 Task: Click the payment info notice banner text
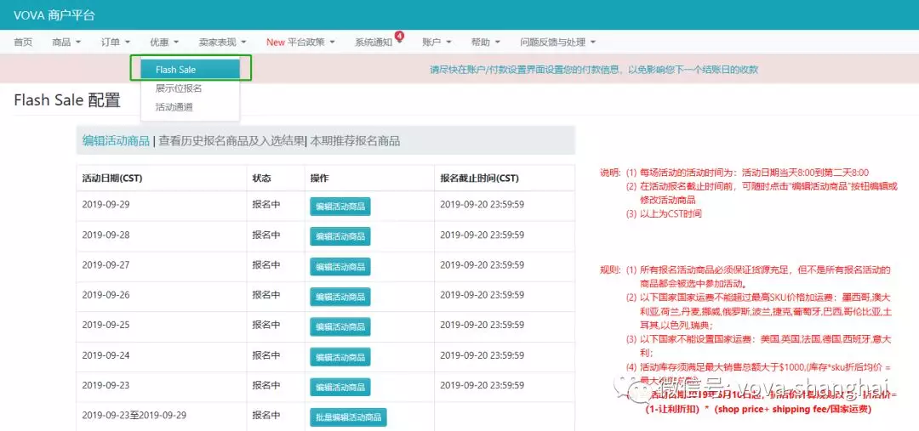[x=594, y=69]
